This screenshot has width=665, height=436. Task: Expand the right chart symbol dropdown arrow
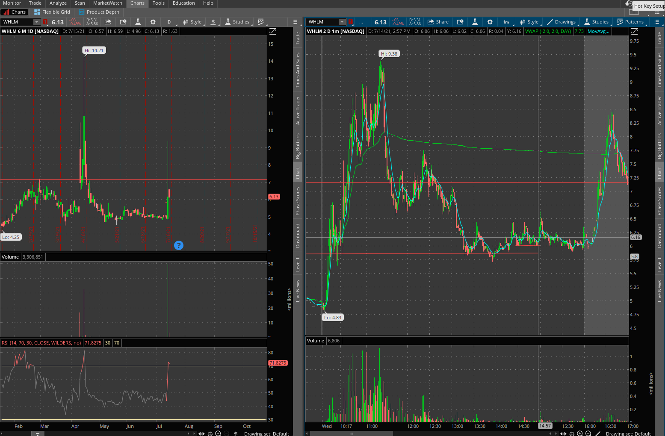[x=342, y=22]
